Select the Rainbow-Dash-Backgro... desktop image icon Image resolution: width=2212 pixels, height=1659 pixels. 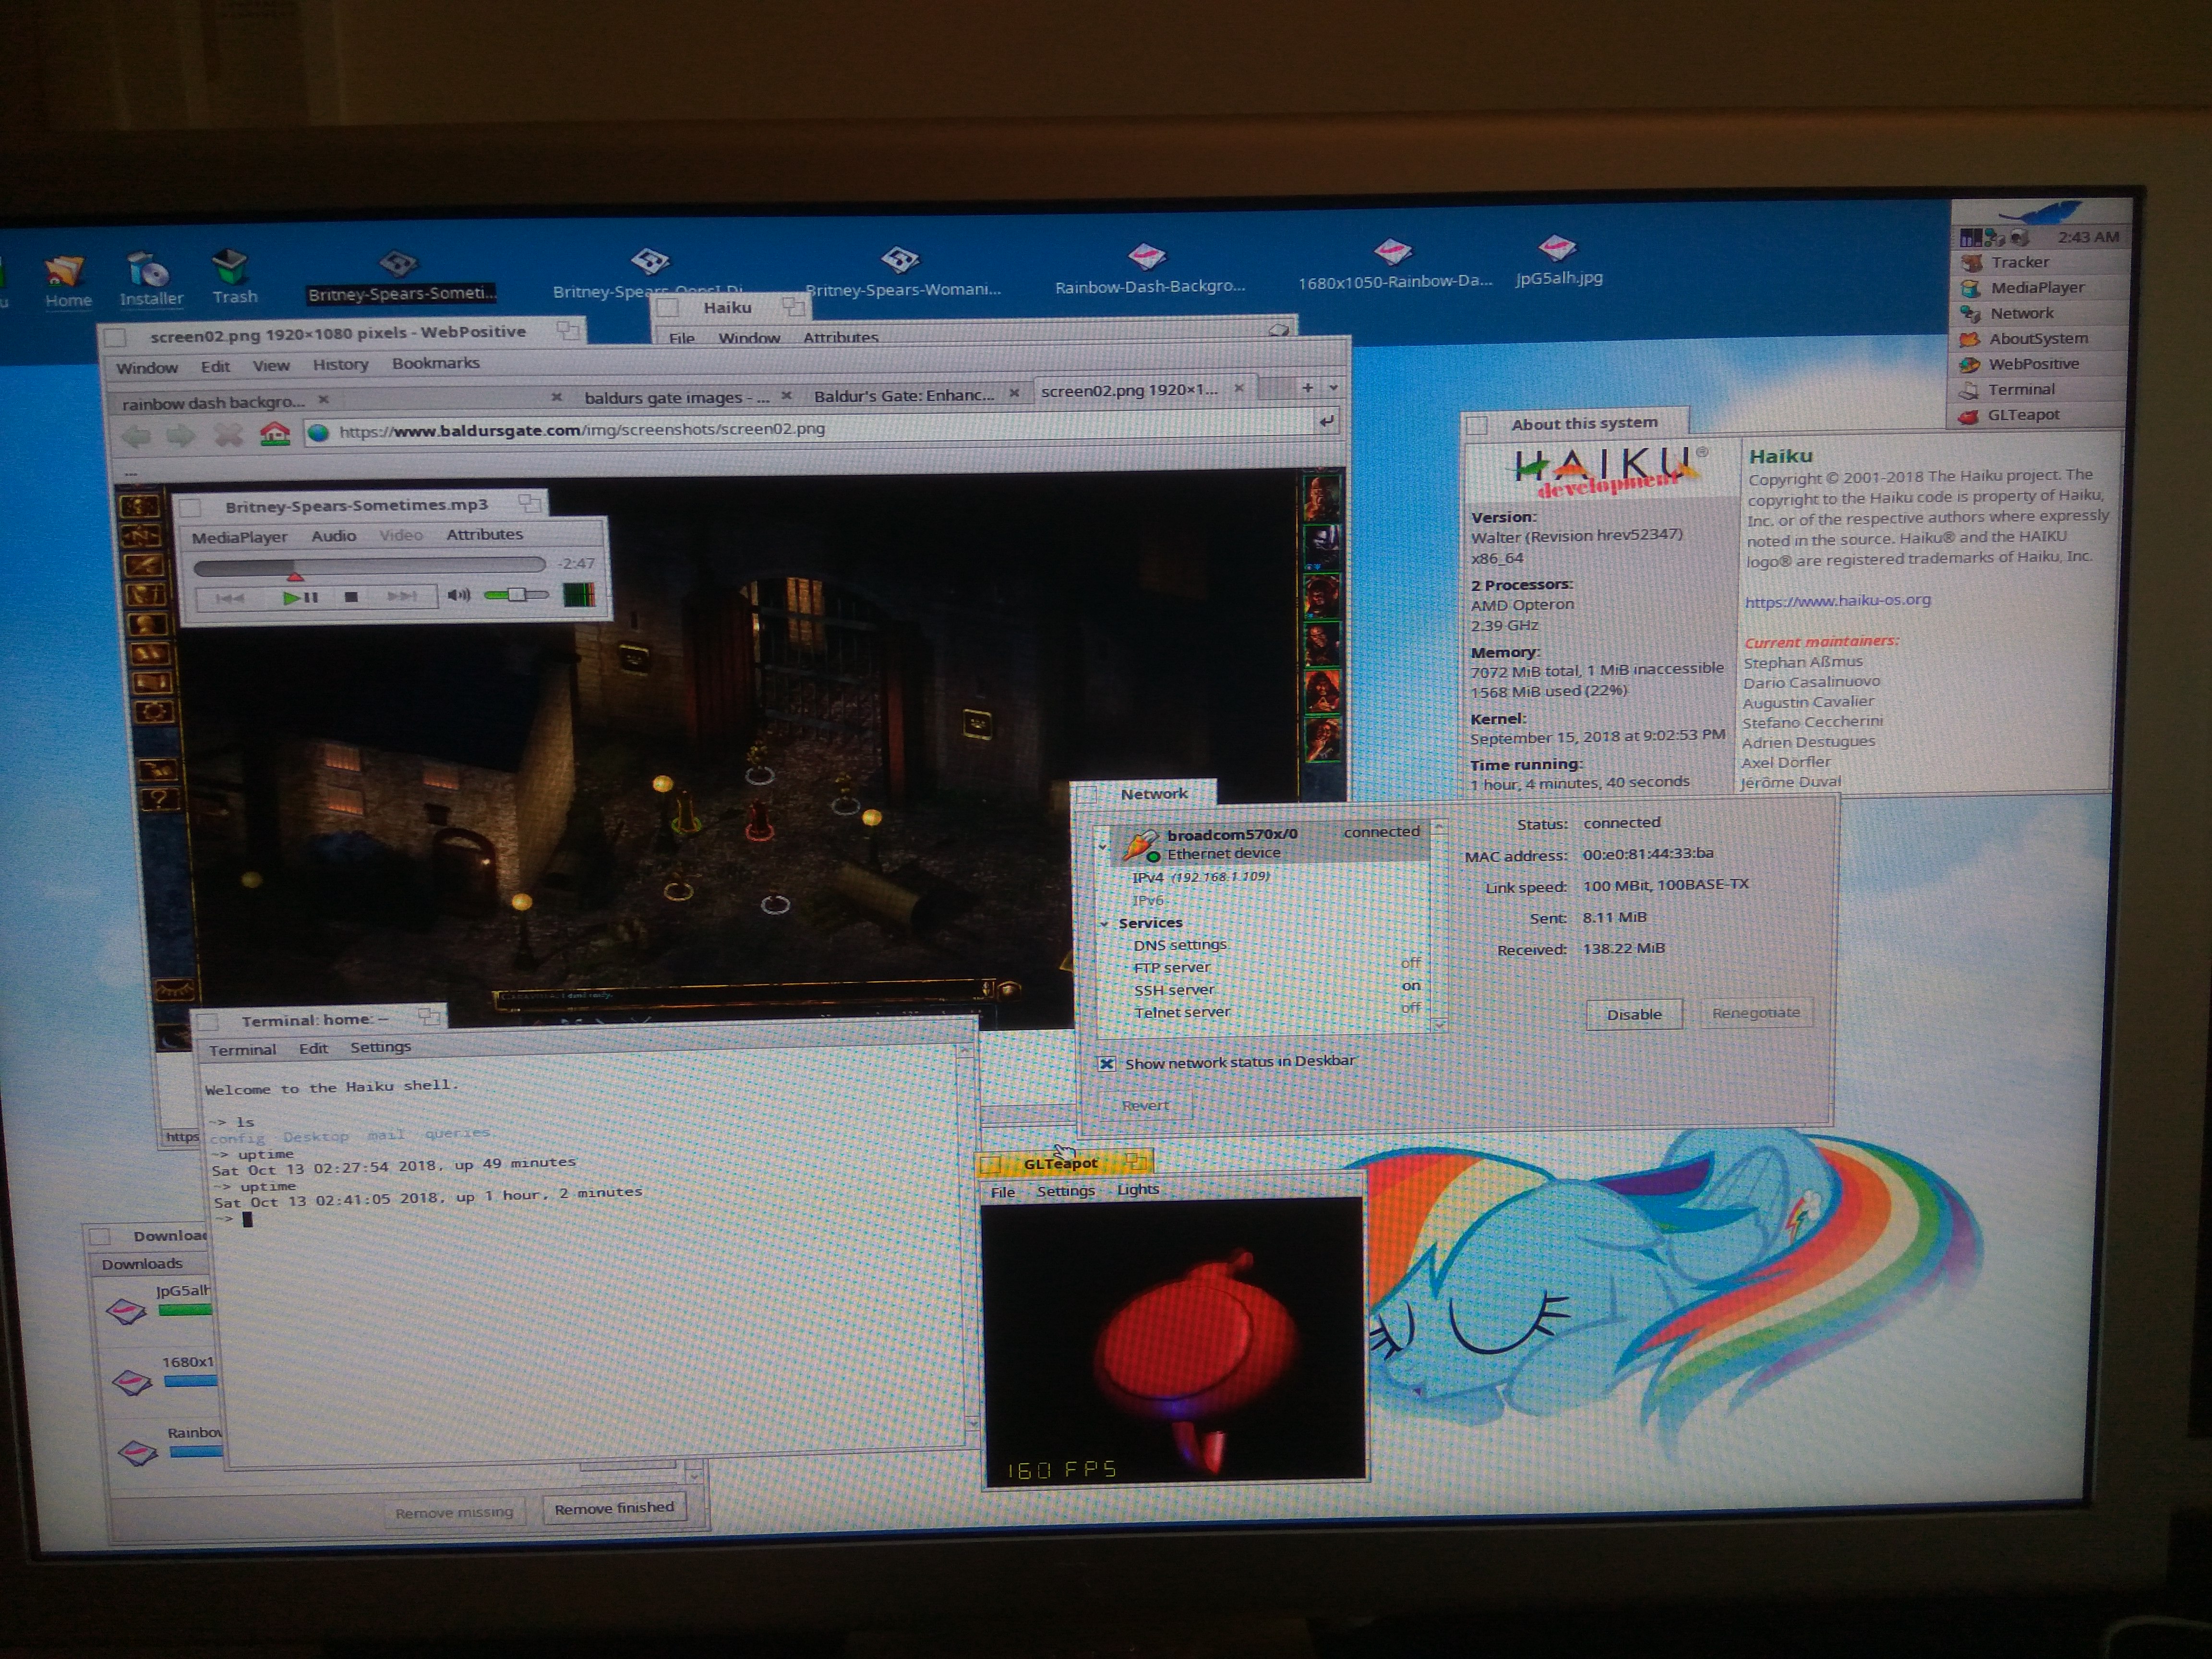(x=1149, y=269)
